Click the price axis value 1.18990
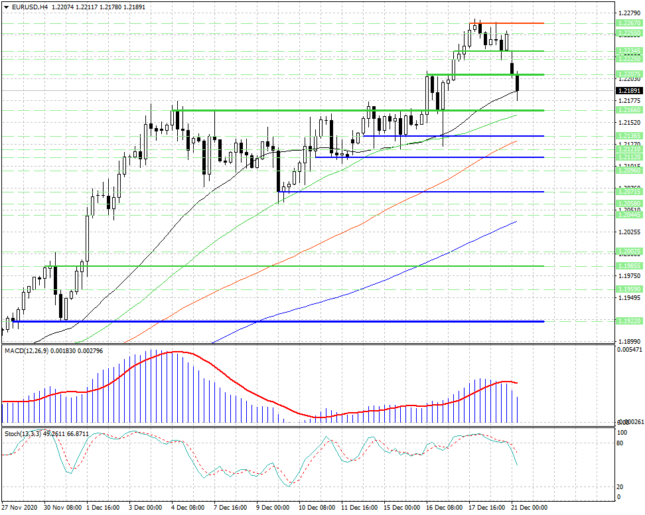This screenshot has width=645, height=515. [x=630, y=341]
